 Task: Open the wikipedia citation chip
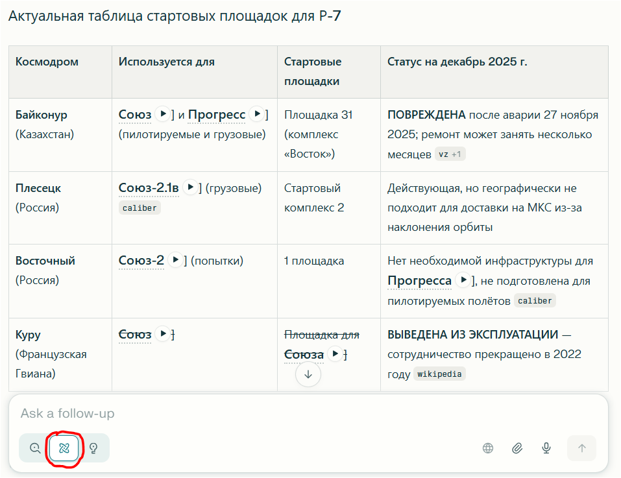click(x=439, y=374)
